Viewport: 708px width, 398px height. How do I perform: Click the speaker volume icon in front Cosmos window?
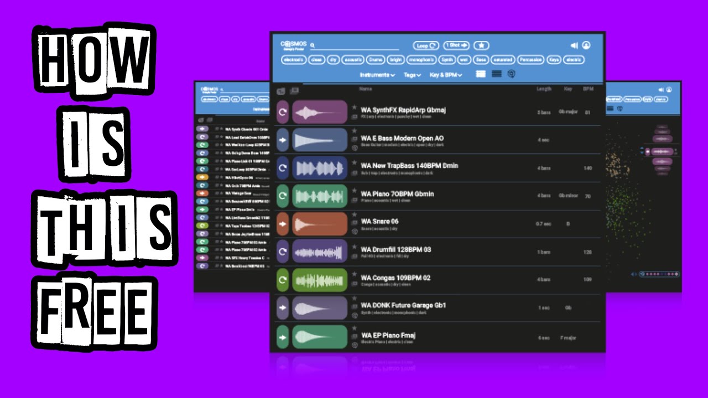(x=574, y=45)
